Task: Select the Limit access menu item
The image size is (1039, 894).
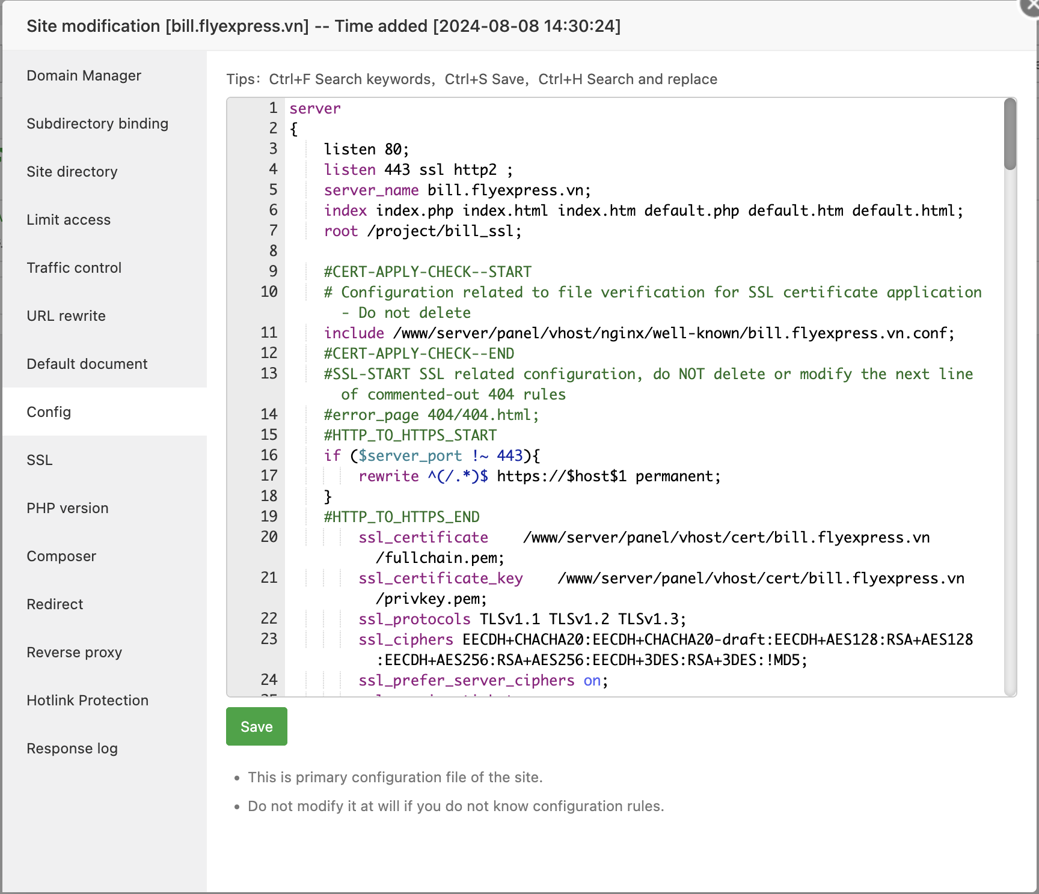Action: tap(69, 220)
